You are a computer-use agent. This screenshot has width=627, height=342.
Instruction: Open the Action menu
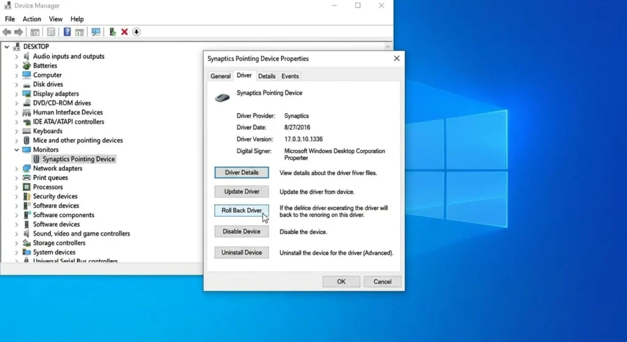point(32,19)
